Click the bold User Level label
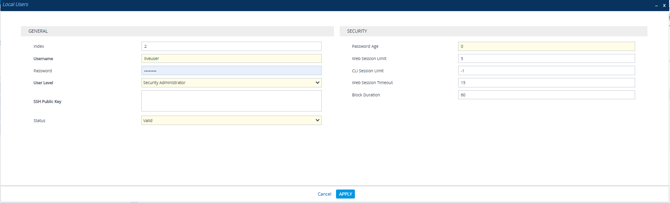Image resolution: width=670 pixels, height=203 pixels. 43,83
